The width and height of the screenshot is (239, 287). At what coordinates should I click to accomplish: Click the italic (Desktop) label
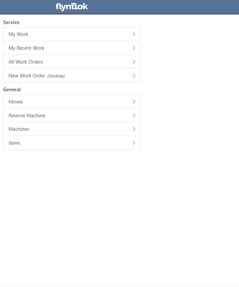56,76
